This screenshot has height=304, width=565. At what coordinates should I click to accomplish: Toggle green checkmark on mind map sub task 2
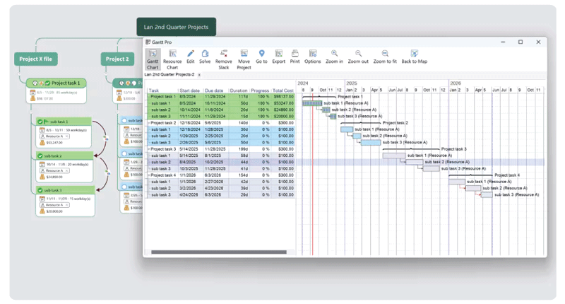pos(40,156)
